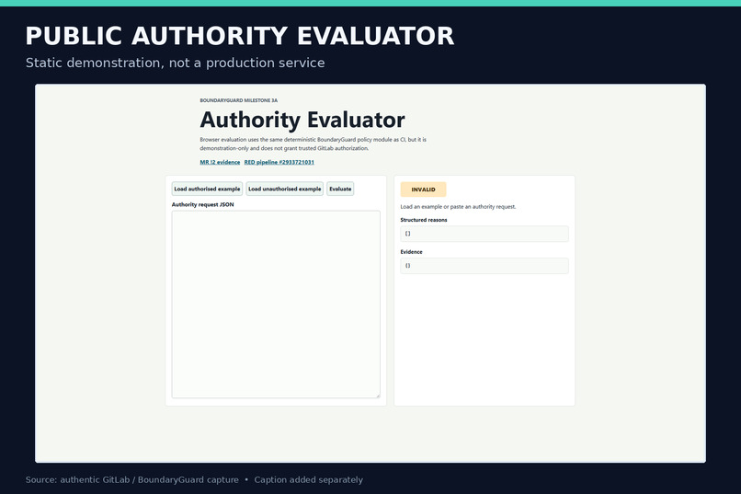Click the Structured reasons output box
The height and width of the screenshot is (494, 741).
484,234
